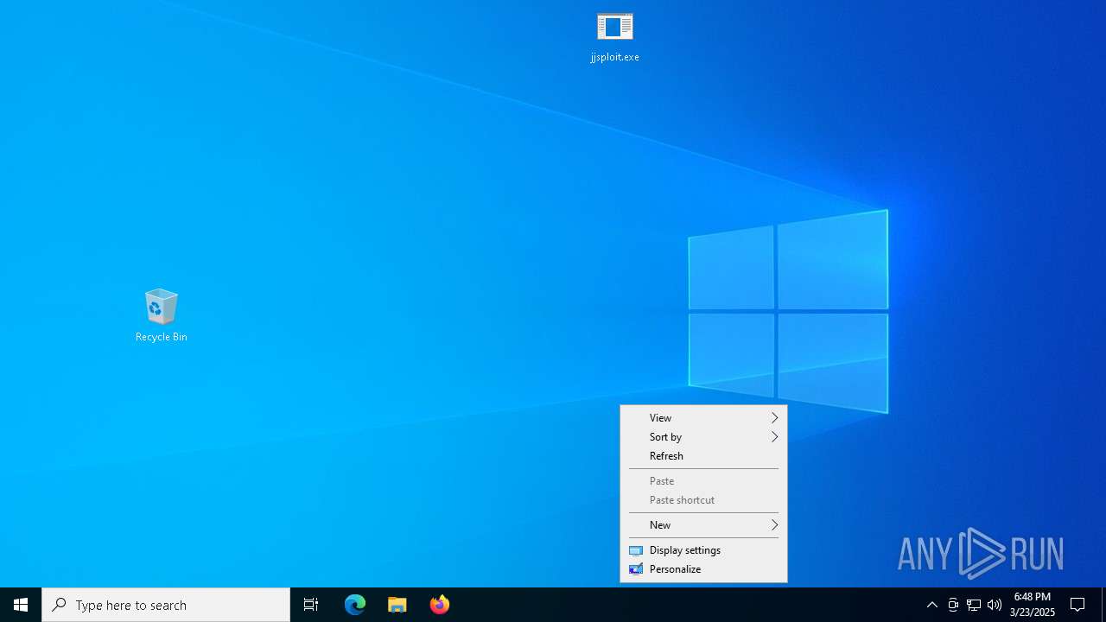Show hidden system tray icons
1106x622 pixels.
tap(932, 605)
